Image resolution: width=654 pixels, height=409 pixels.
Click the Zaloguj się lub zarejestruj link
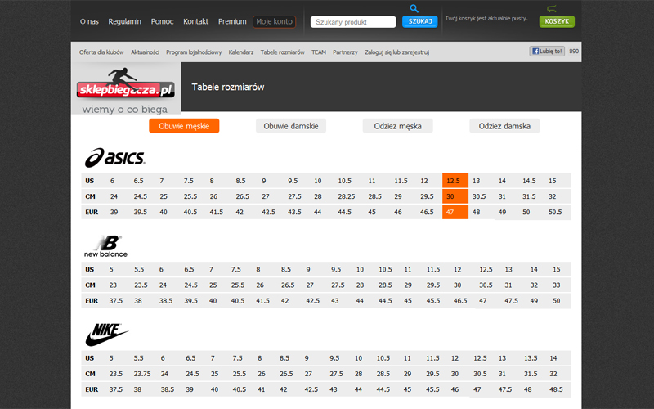click(x=397, y=52)
